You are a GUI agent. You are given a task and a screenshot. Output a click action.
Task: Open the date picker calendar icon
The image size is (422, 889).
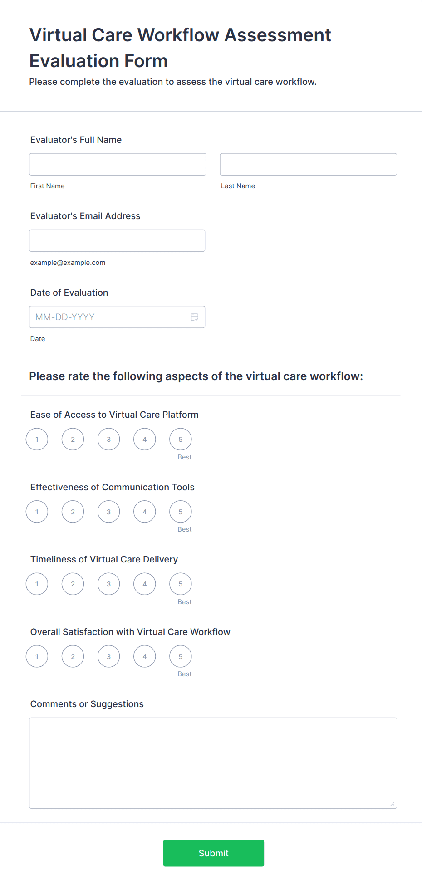coord(194,317)
